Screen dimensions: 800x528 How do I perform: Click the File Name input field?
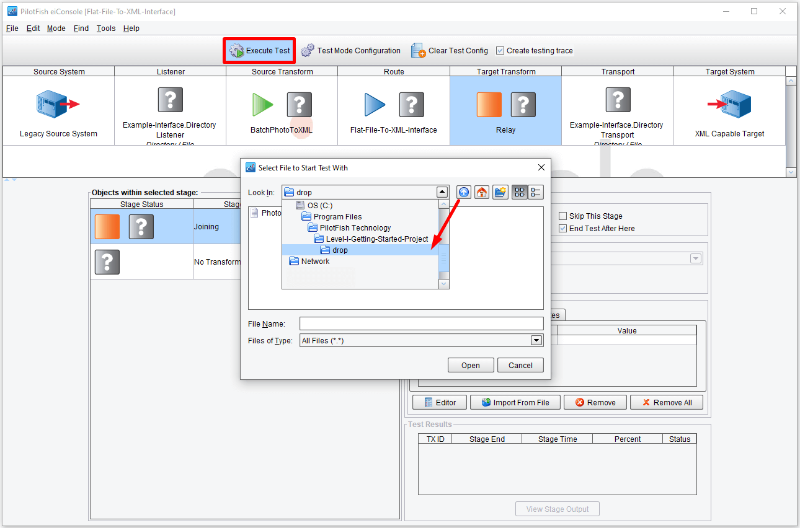point(421,323)
